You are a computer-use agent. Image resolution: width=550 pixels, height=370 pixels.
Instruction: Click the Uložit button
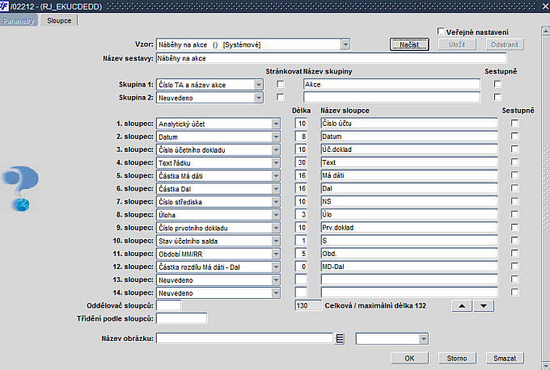tap(457, 44)
